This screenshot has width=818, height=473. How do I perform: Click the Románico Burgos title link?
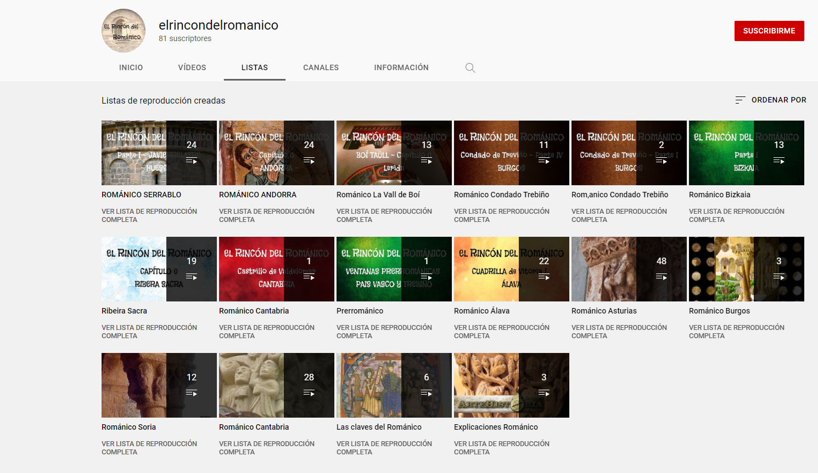pos(719,311)
